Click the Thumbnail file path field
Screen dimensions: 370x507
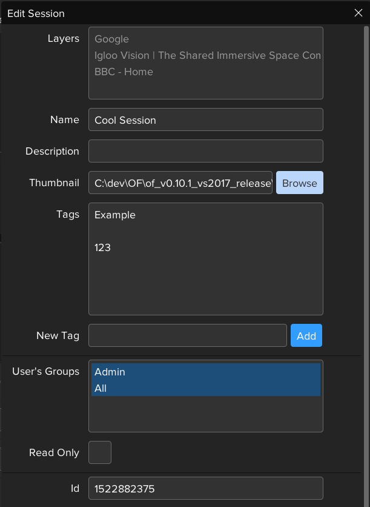pyautogui.click(x=180, y=183)
